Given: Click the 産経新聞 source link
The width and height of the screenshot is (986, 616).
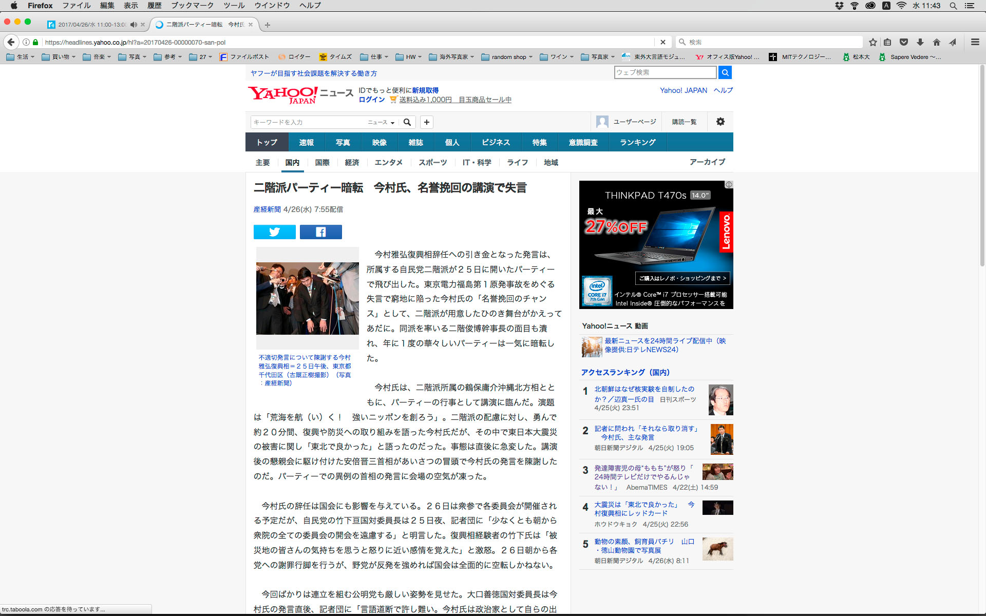Looking at the screenshot, I should (267, 209).
